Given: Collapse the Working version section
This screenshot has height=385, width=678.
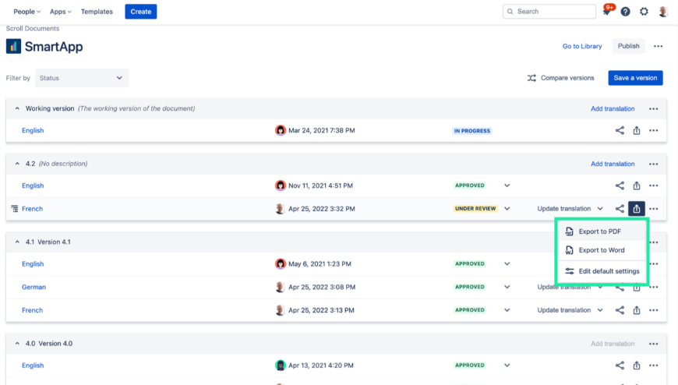Looking at the screenshot, I should tap(17, 109).
